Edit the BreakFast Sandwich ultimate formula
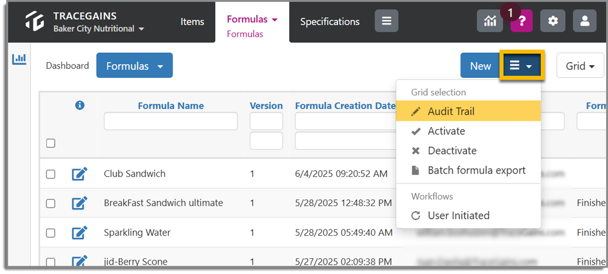Viewport: 608px width, 274px height. click(79, 203)
